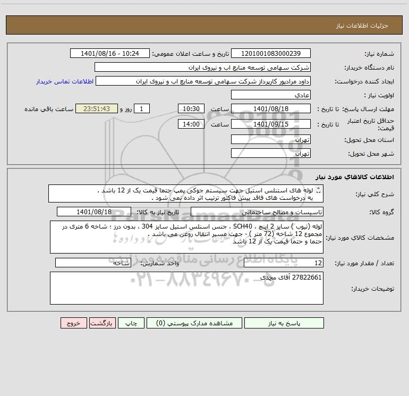Click announcement date field 1401/08/16 - 10:24
The width and height of the screenshot is (409, 396).
click(x=110, y=53)
